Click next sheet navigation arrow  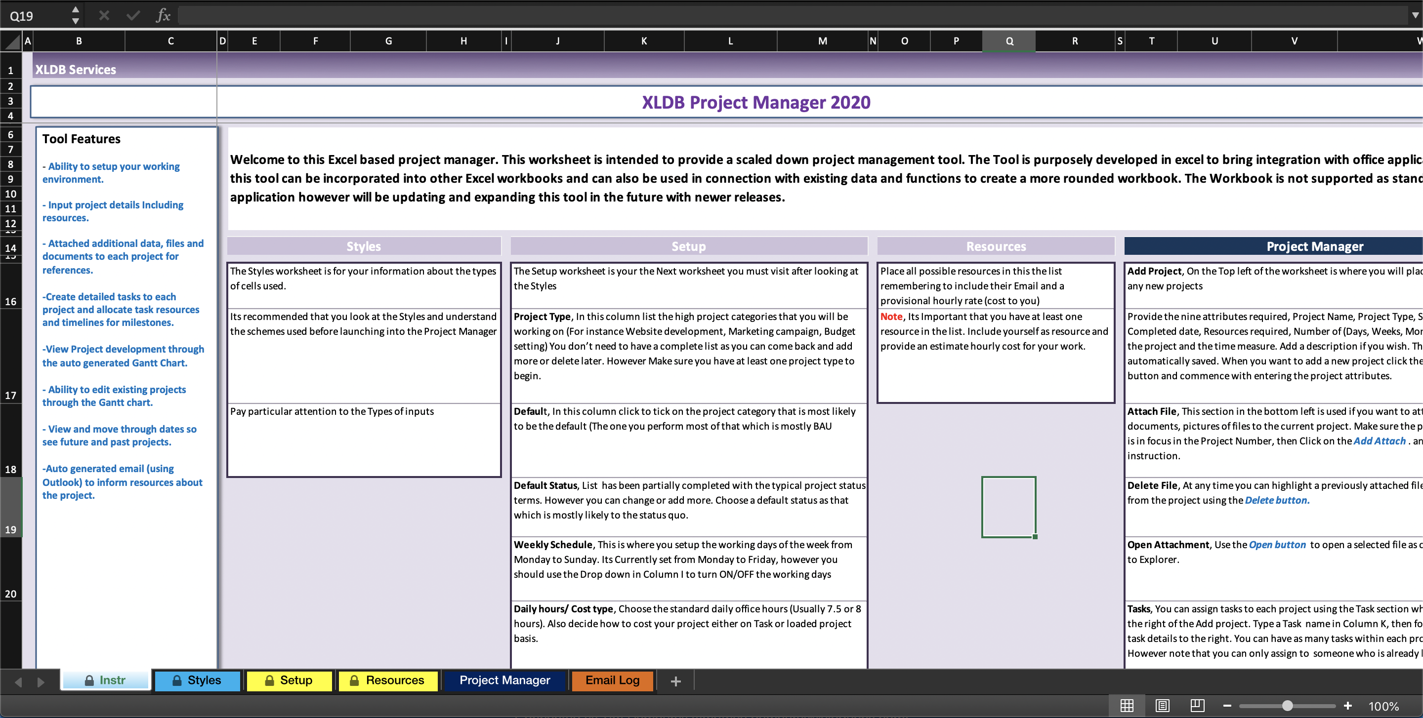(x=41, y=682)
